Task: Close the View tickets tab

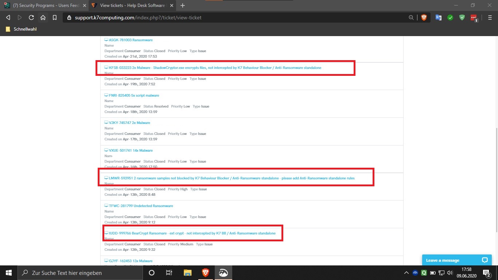Action: (x=171, y=5)
